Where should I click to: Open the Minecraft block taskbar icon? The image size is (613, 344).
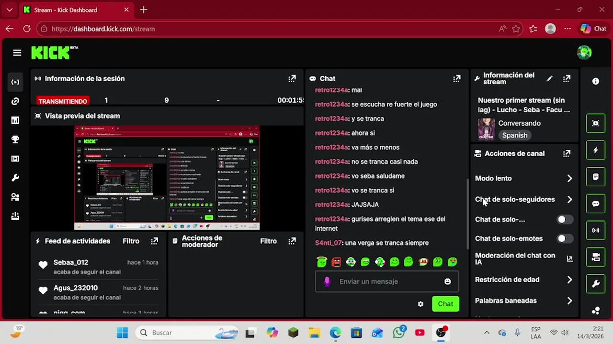[x=293, y=333]
